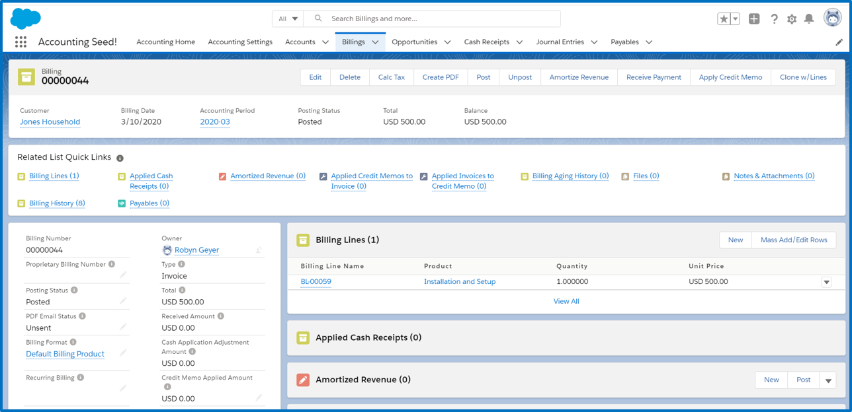Open the Help question mark icon

pos(774,19)
